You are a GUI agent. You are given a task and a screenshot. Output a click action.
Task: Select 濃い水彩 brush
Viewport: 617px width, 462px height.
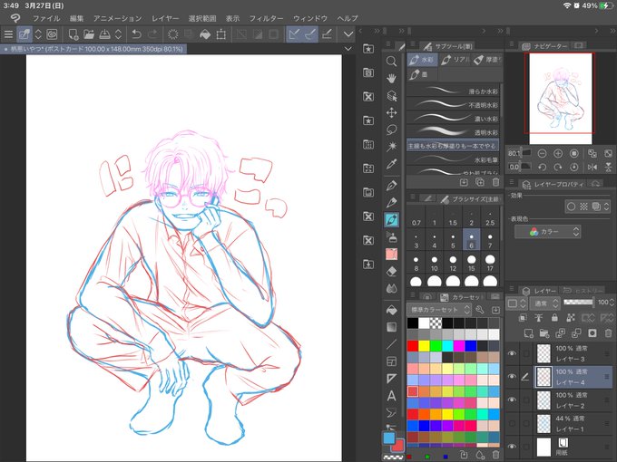pyautogui.click(x=453, y=119)
